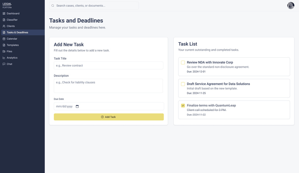Uncheck Finalize terms with QuantumLeap task
Screen dimensions: 299x173
coord(183,106)
